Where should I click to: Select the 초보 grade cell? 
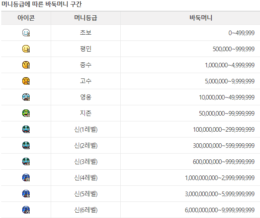(86, 33)
